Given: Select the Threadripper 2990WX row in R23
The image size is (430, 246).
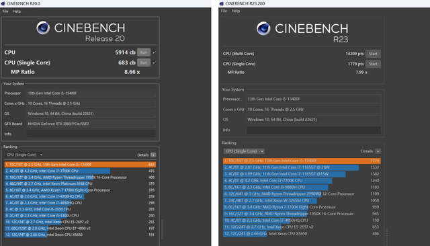Looking at the screenshot, I should 302,194.
